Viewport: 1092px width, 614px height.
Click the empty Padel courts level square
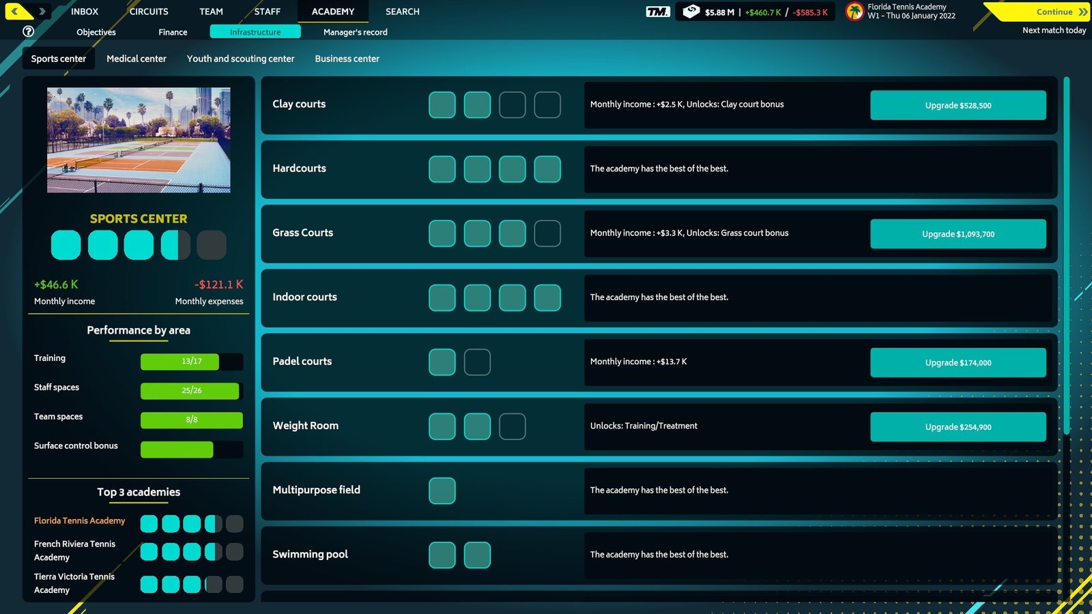pos(477,362)
